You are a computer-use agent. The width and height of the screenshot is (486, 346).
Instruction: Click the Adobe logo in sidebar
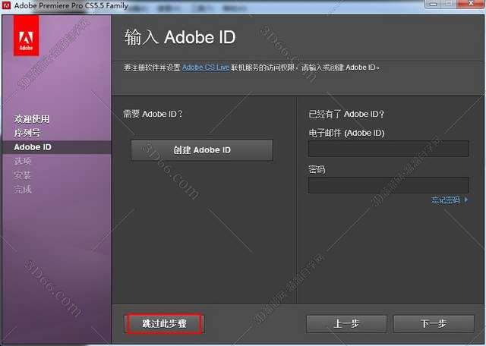26,36
